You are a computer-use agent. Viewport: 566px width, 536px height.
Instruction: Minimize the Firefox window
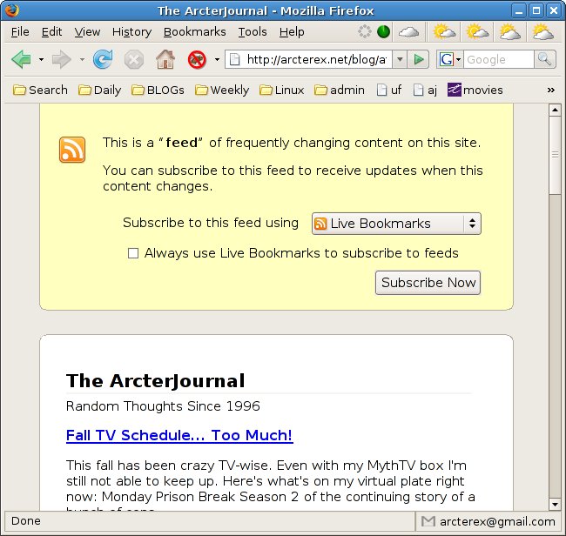click(x=519, y=10)
